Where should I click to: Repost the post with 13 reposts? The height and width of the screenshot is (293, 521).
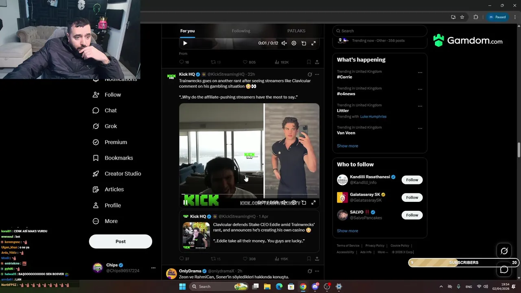point(215,62)
